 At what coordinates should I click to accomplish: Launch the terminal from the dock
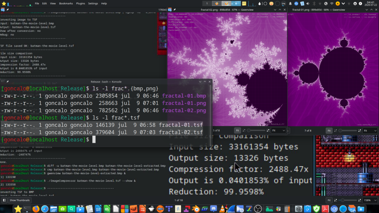coord(27,209)
